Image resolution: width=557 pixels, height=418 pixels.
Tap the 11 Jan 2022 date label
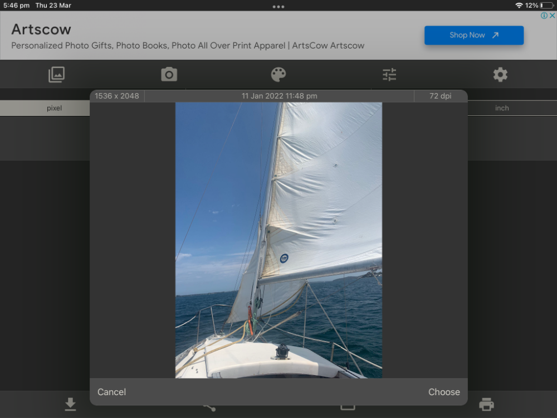pyautogui.click(x=279, y=96)
